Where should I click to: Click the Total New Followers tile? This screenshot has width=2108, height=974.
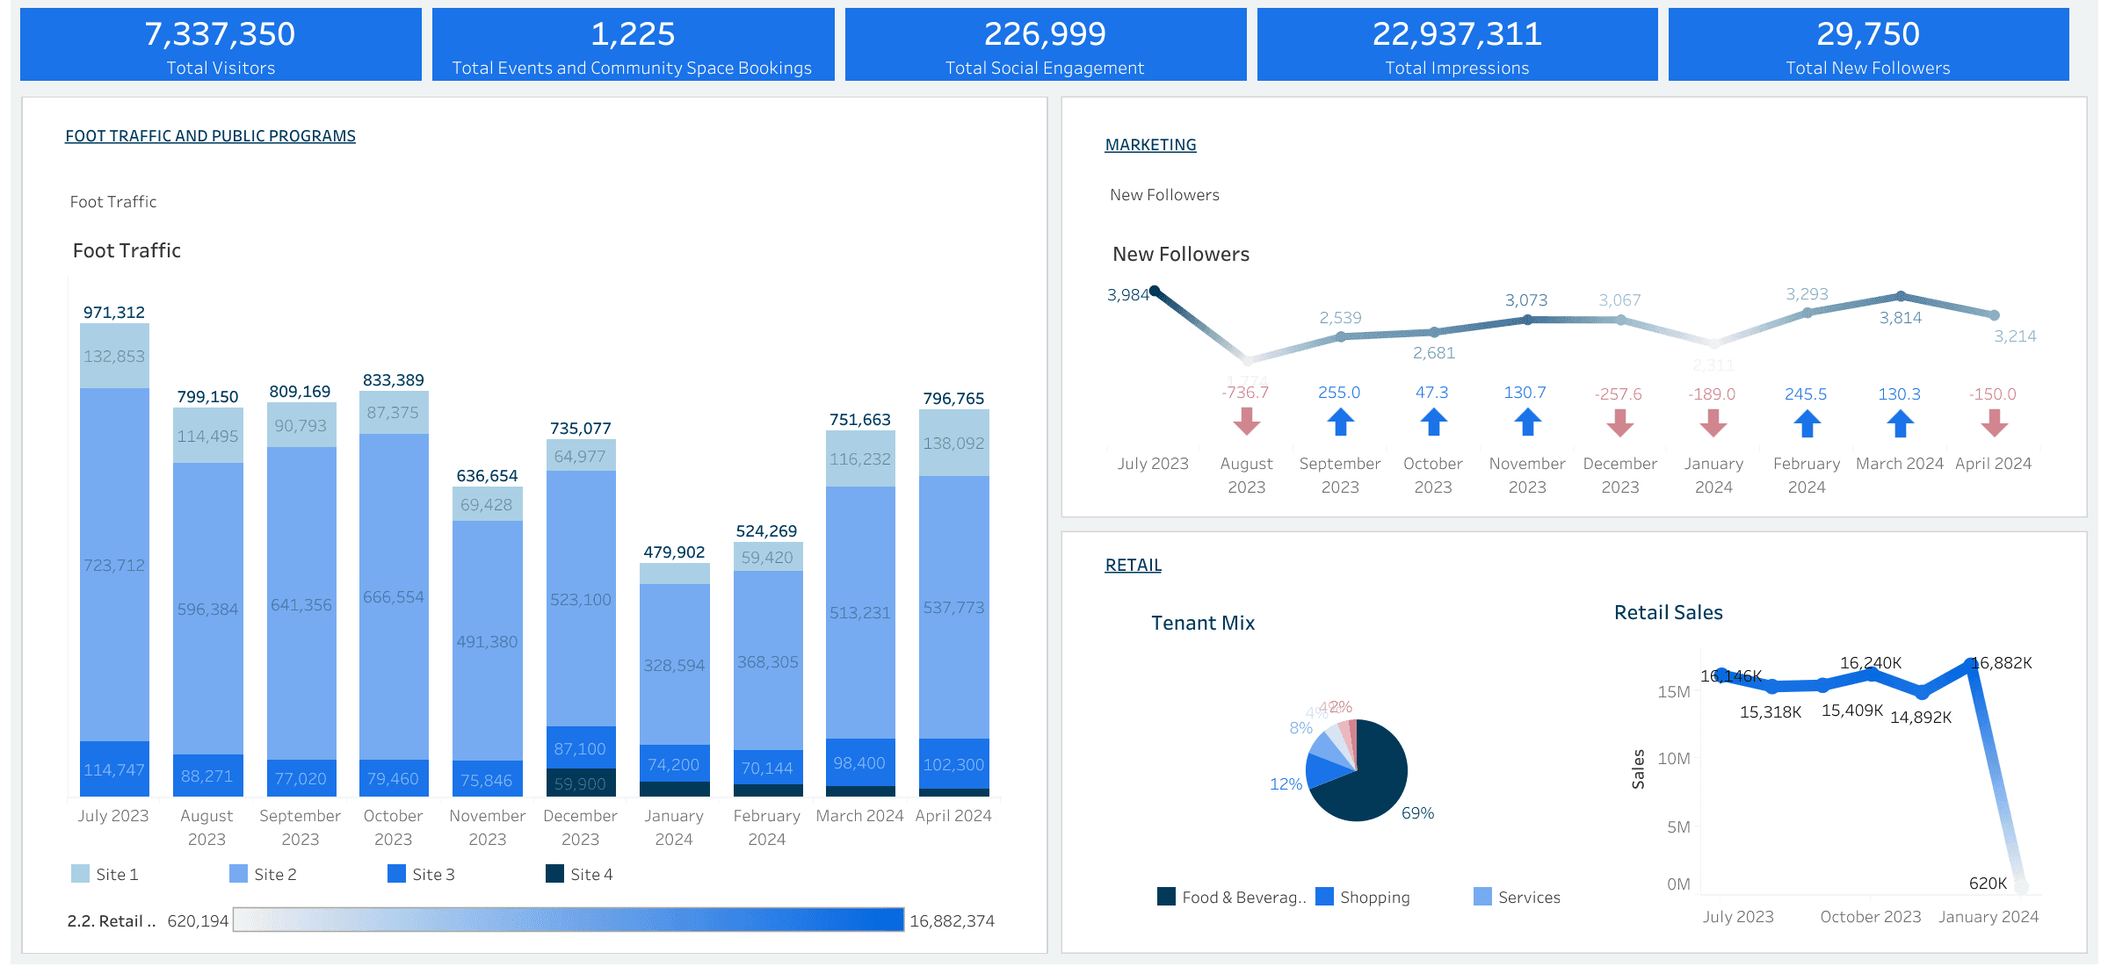[1867, 45]
